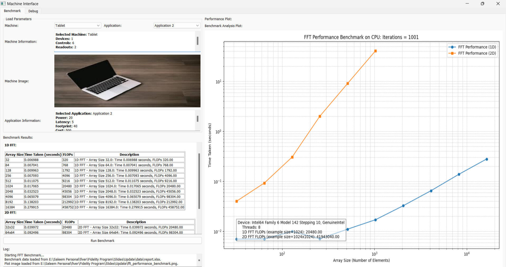The image size is (506, 267).
Task: Click the Application Information scrollbar handle
Action: (198, 119)
